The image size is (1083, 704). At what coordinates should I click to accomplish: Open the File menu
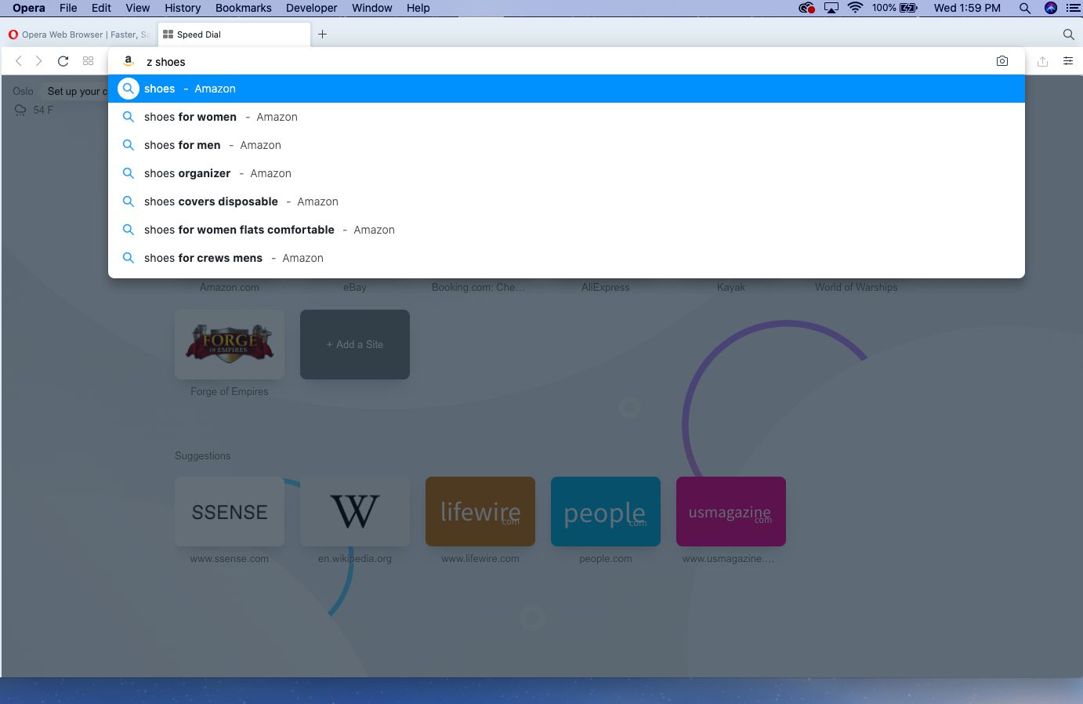point(68,8)
